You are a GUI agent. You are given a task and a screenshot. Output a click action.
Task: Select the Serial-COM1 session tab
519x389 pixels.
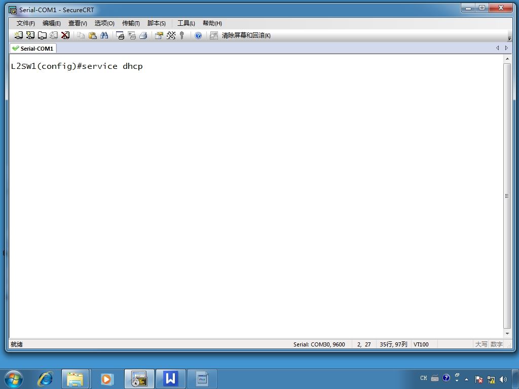tap(33, 48)
